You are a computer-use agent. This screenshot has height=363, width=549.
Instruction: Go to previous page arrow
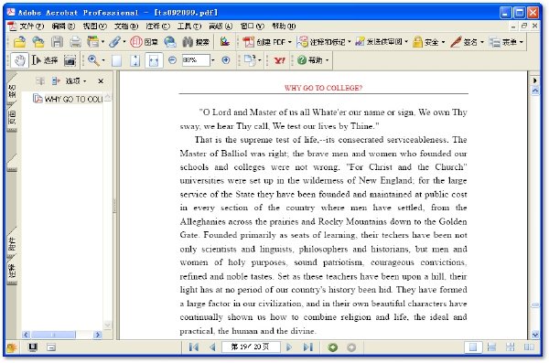(212, 347)
